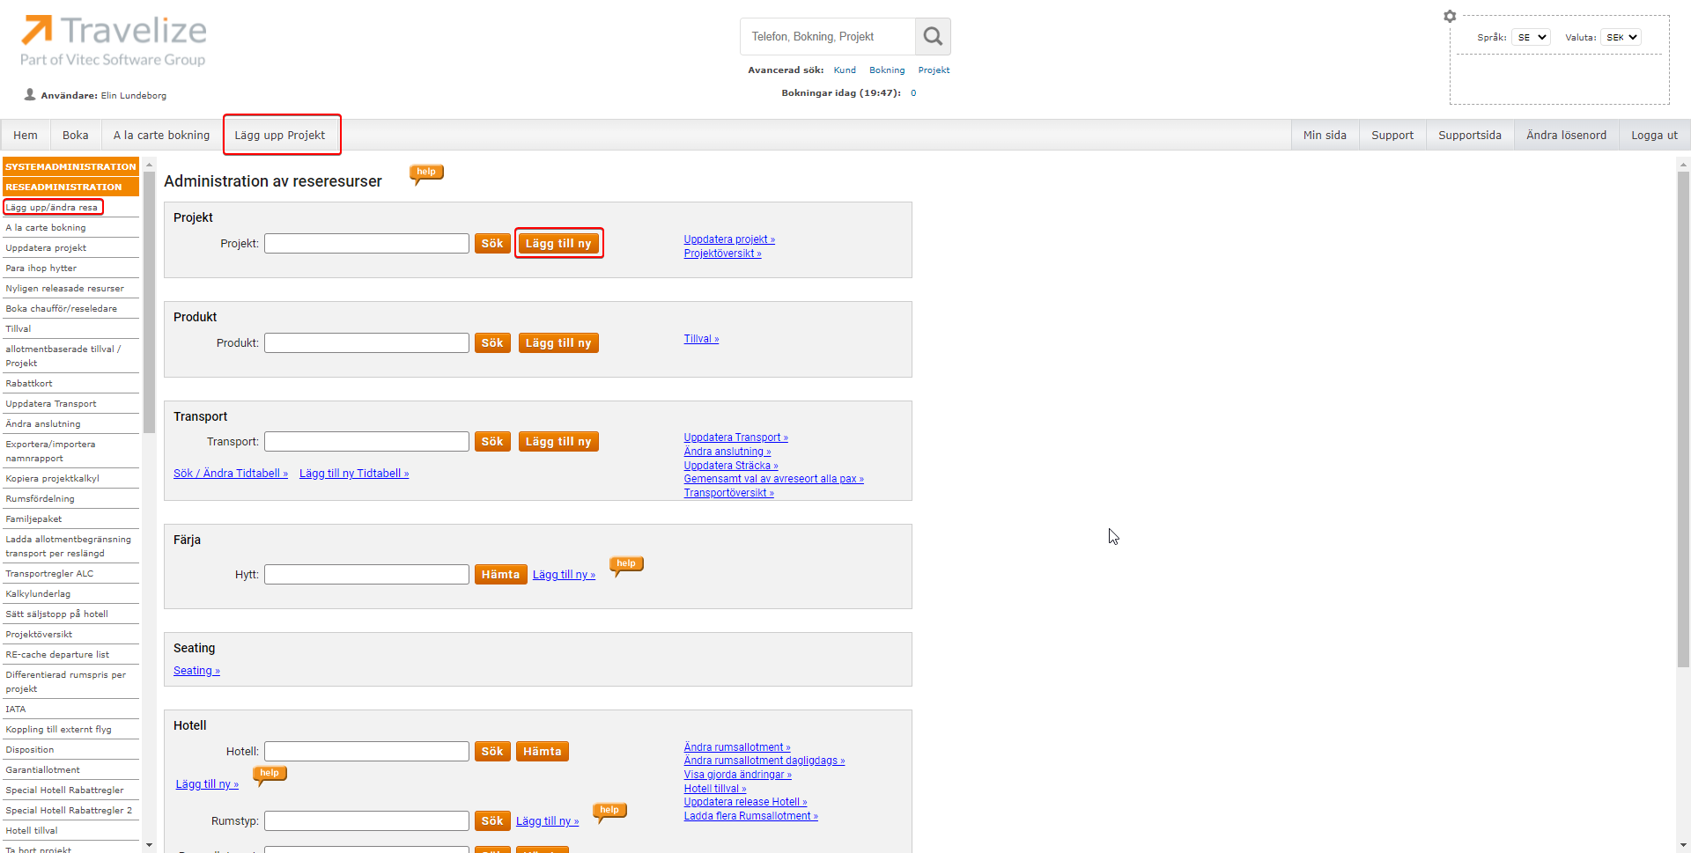Open Kund advanced search link

[845, 70]
